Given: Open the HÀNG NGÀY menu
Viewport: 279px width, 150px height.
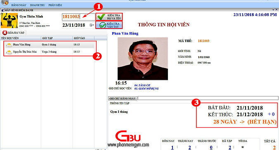Looking at the screenshot, I should tap(19, 5).
